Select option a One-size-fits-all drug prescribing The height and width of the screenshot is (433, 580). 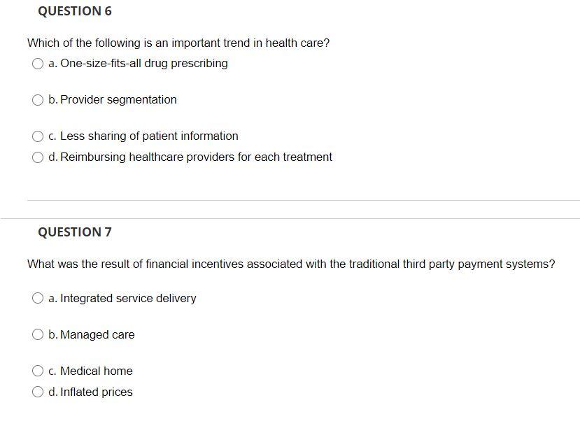pos(37,63)
